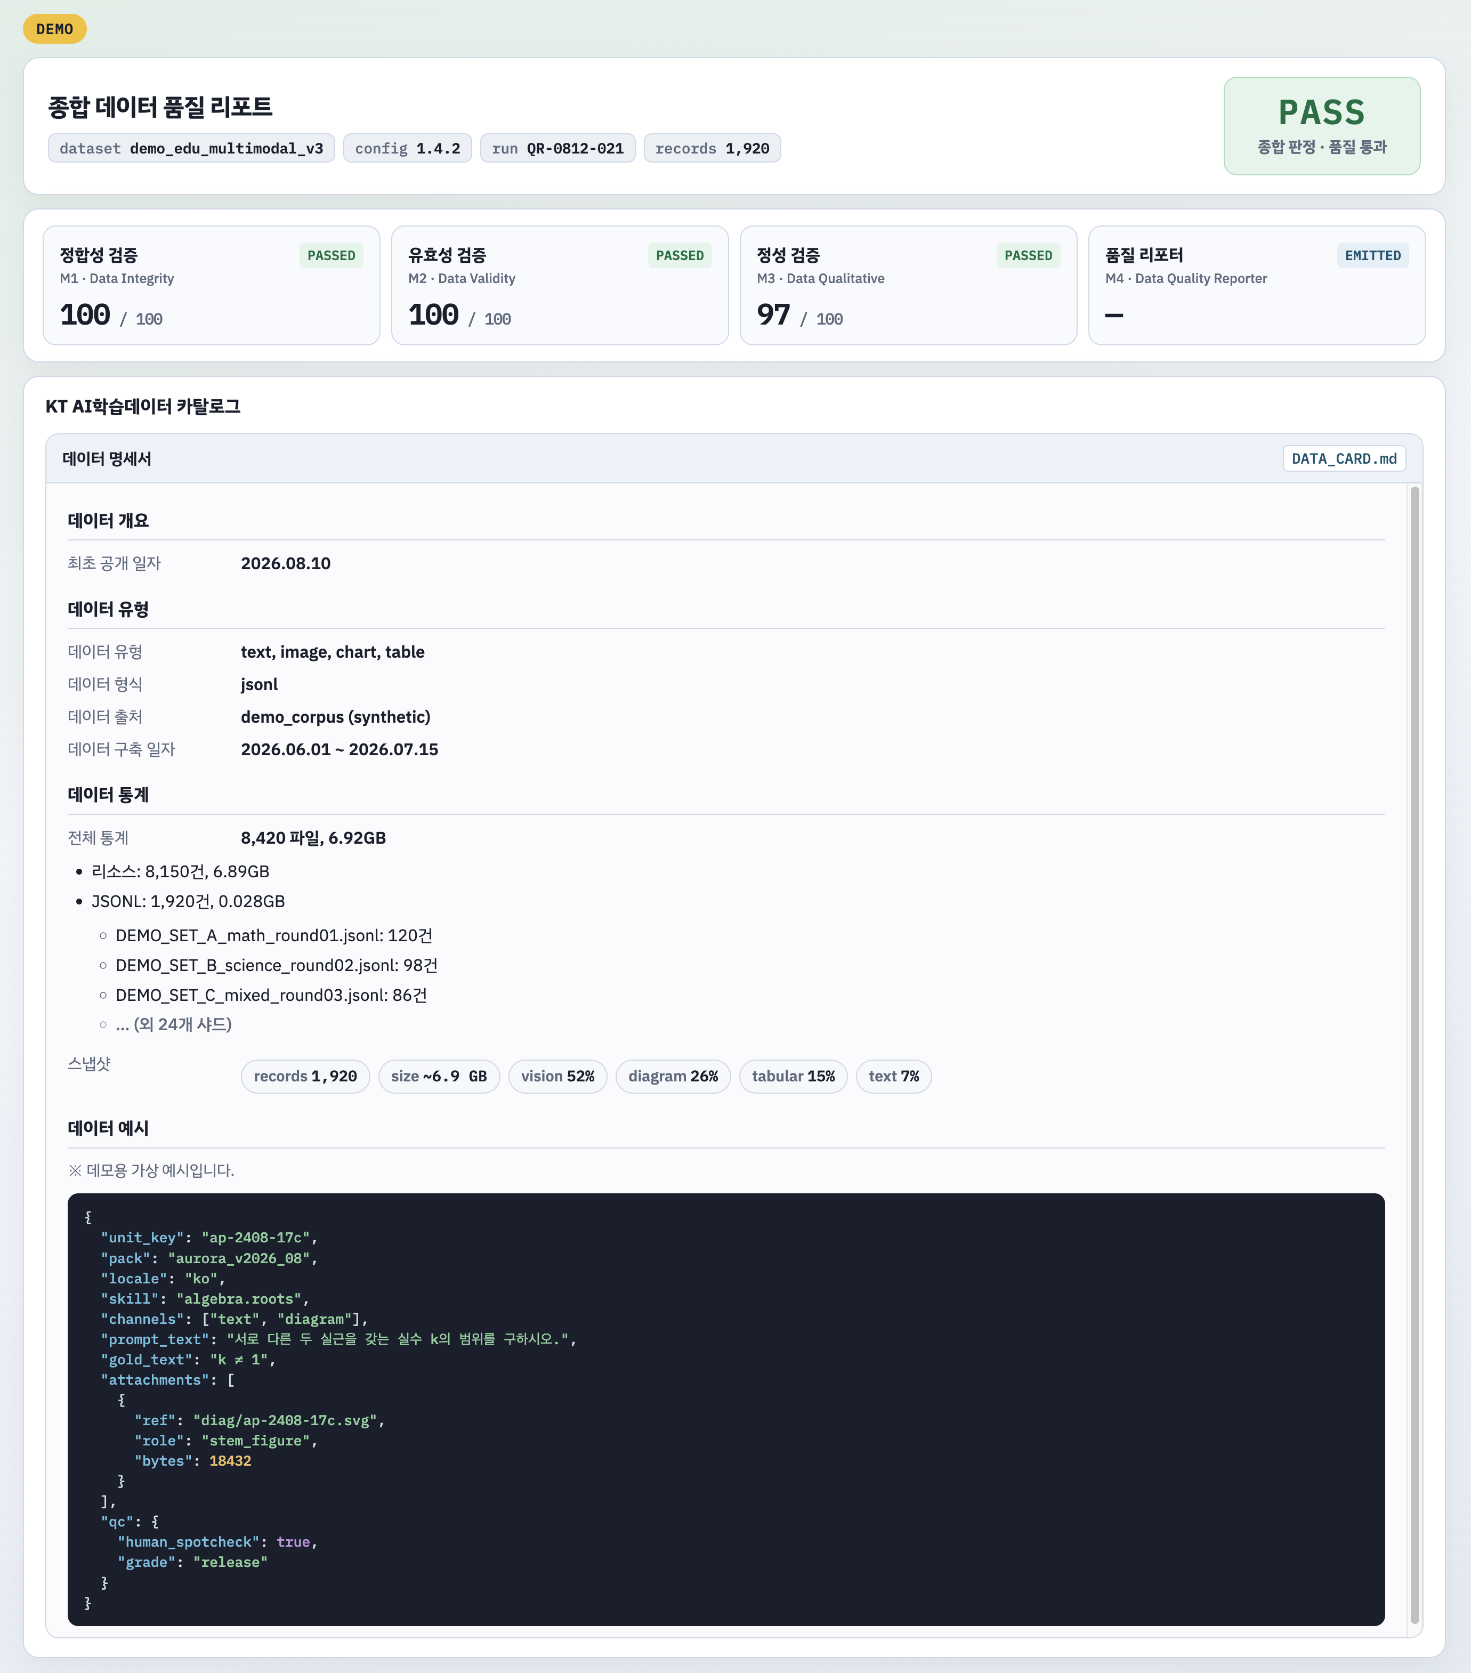The height and width of the screenshot is (1673, 1471).
Task: Click the bytes 18432 value
Action: point(230,1461)
